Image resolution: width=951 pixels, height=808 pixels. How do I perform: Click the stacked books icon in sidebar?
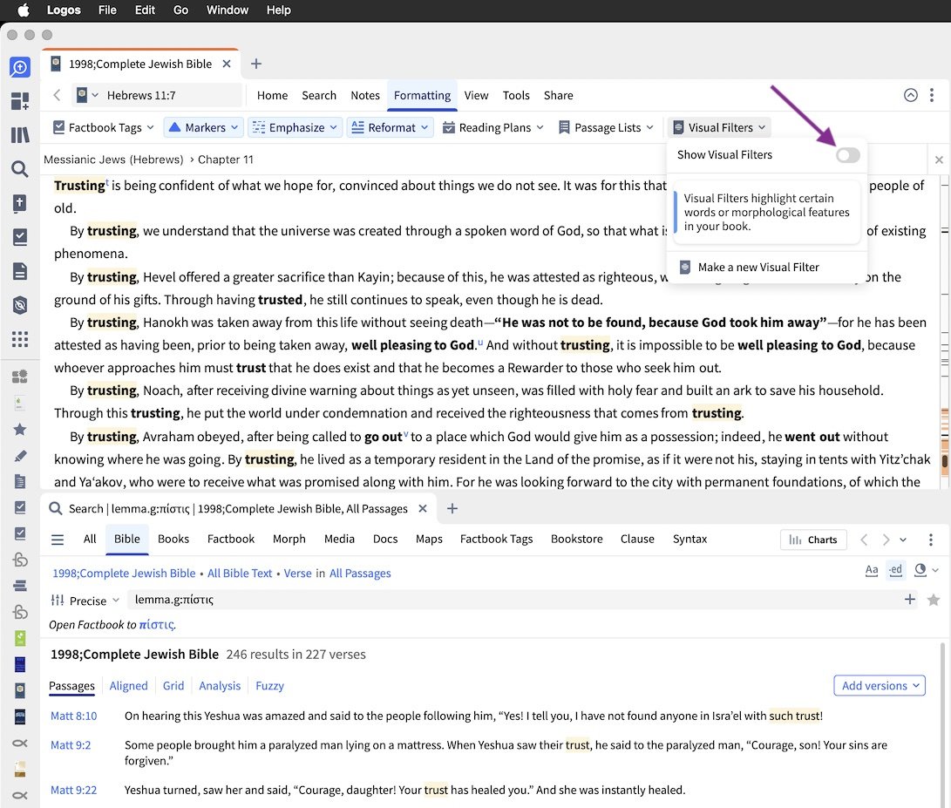tap(19, 586)
